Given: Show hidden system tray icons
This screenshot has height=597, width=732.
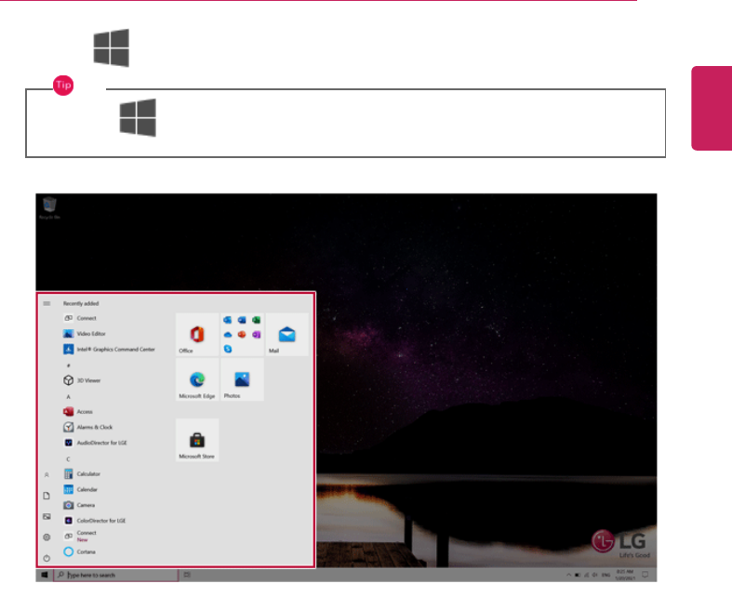Looking at the screenshot, I should 568,575.
